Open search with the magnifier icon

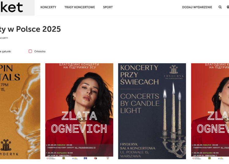click(220, 7)
